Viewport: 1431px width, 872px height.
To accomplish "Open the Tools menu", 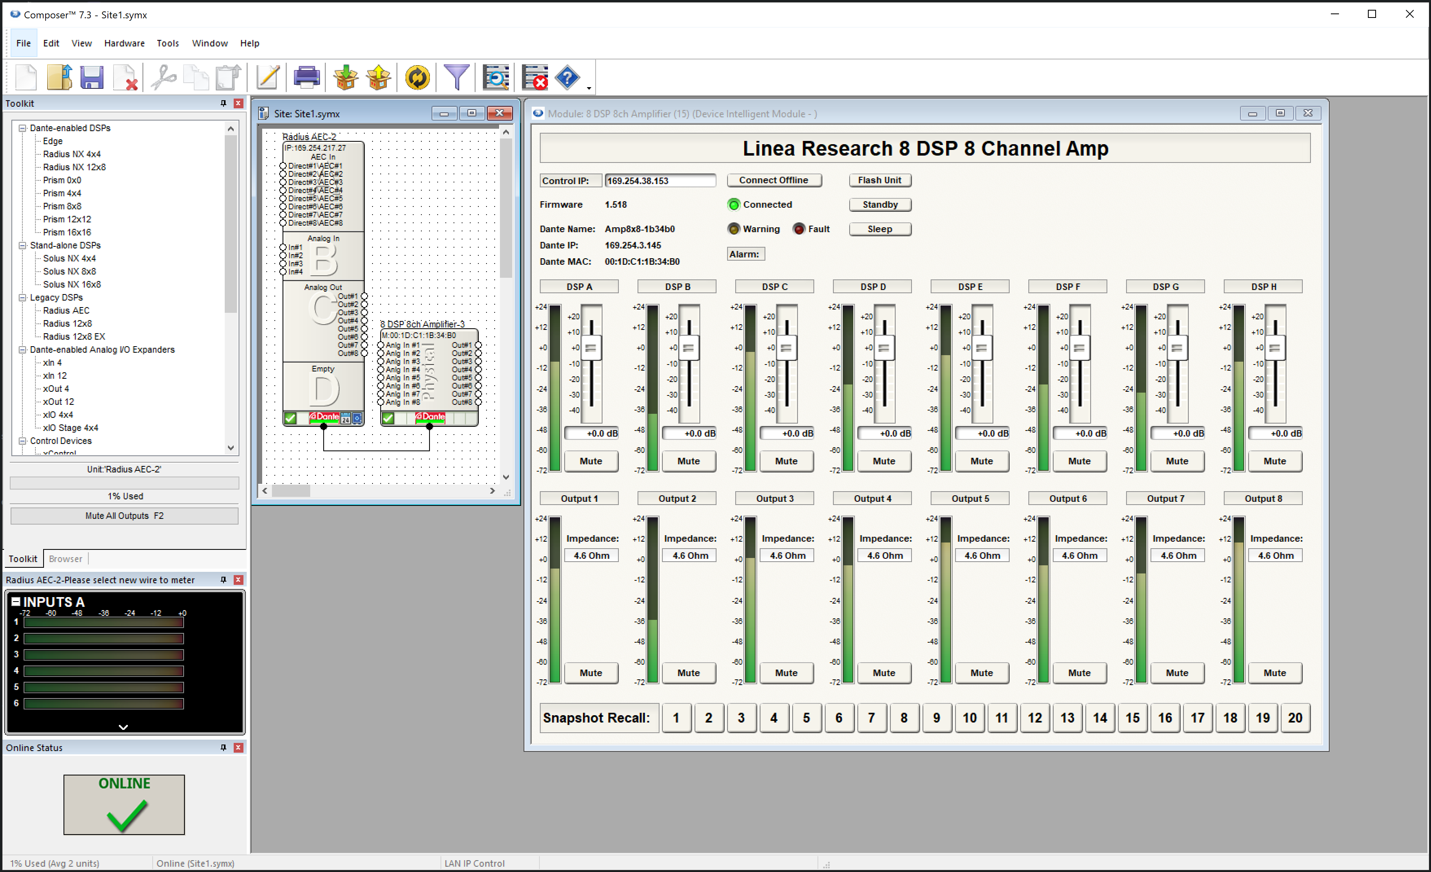I will click(x=167, y=43).
